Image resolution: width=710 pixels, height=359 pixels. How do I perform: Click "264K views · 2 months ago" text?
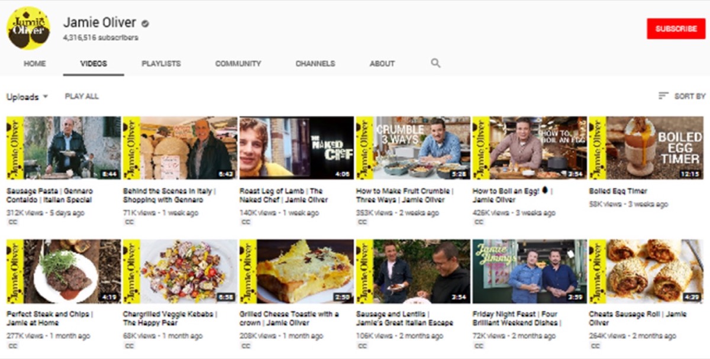point(631,336)
